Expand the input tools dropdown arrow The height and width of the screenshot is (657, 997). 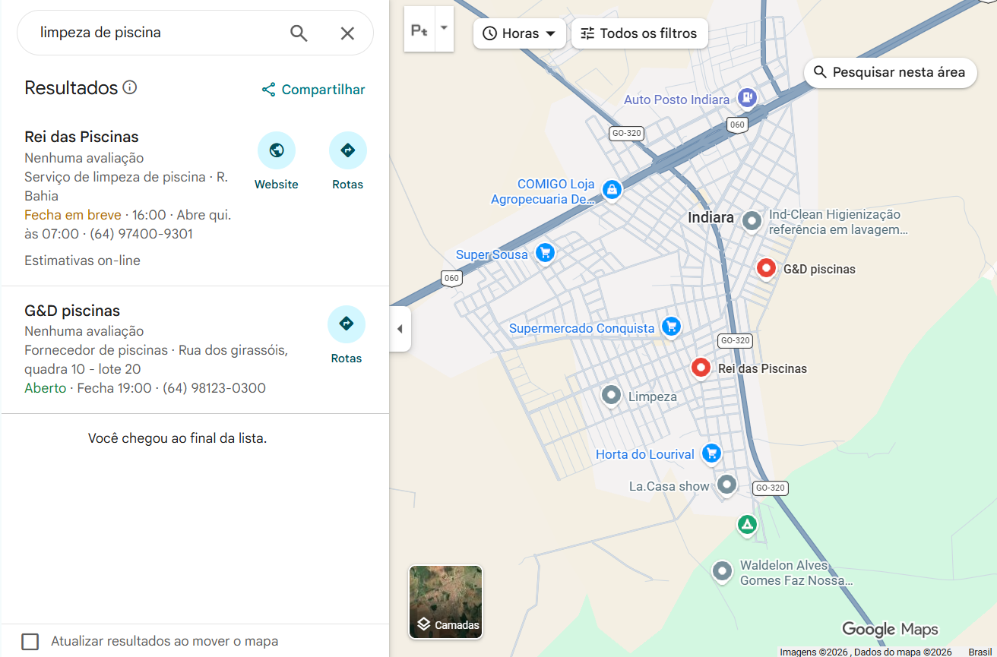pyautogui.click(x=445, y=28)
